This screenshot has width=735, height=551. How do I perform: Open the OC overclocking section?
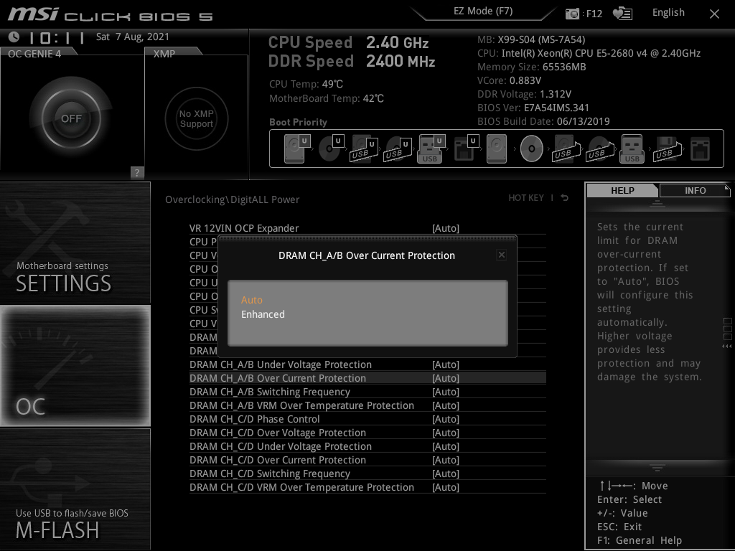(75, 366)
